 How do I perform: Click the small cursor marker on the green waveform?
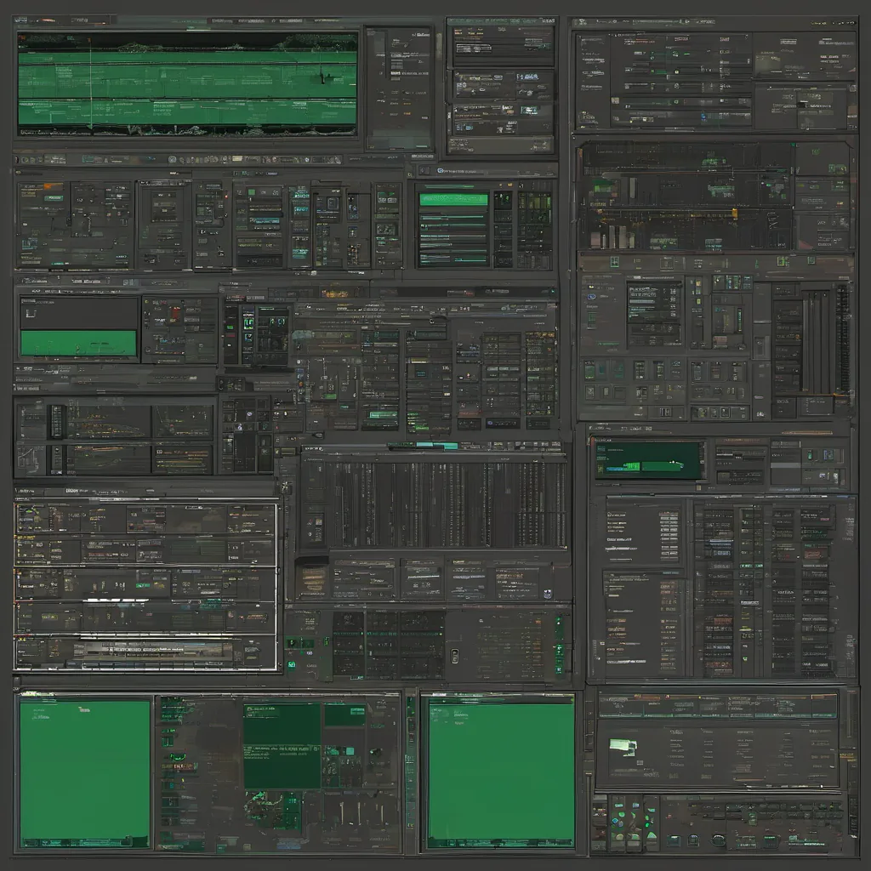pos(322,77)
